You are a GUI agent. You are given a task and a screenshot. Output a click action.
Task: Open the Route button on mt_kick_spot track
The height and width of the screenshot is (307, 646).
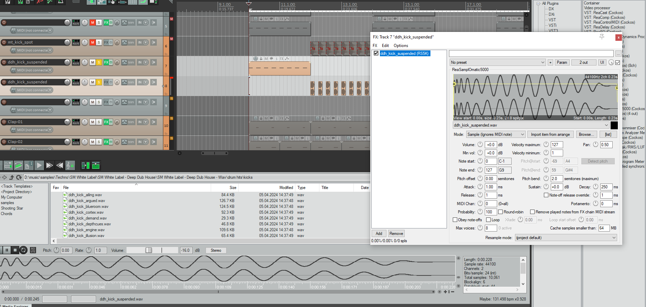[76, 42]
